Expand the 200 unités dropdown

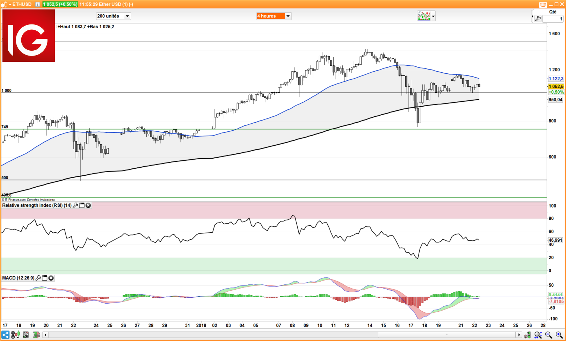pos(127,16)
